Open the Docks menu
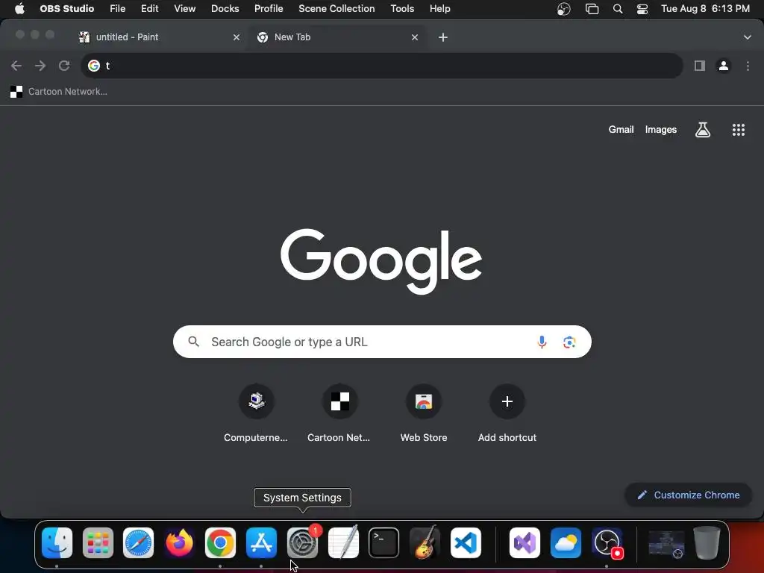The height and width of the screenshot is (573, 764). (x=225, y=9)
